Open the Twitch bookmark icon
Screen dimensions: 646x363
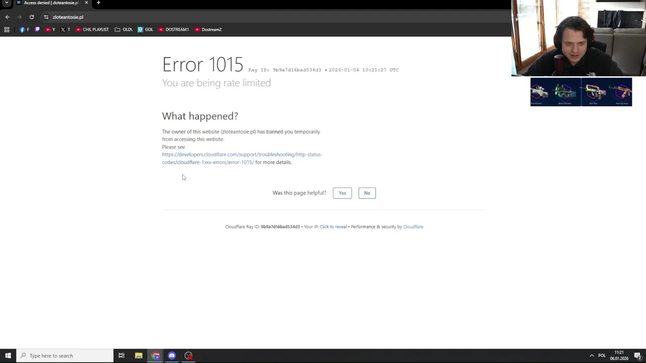pos(37,30)
